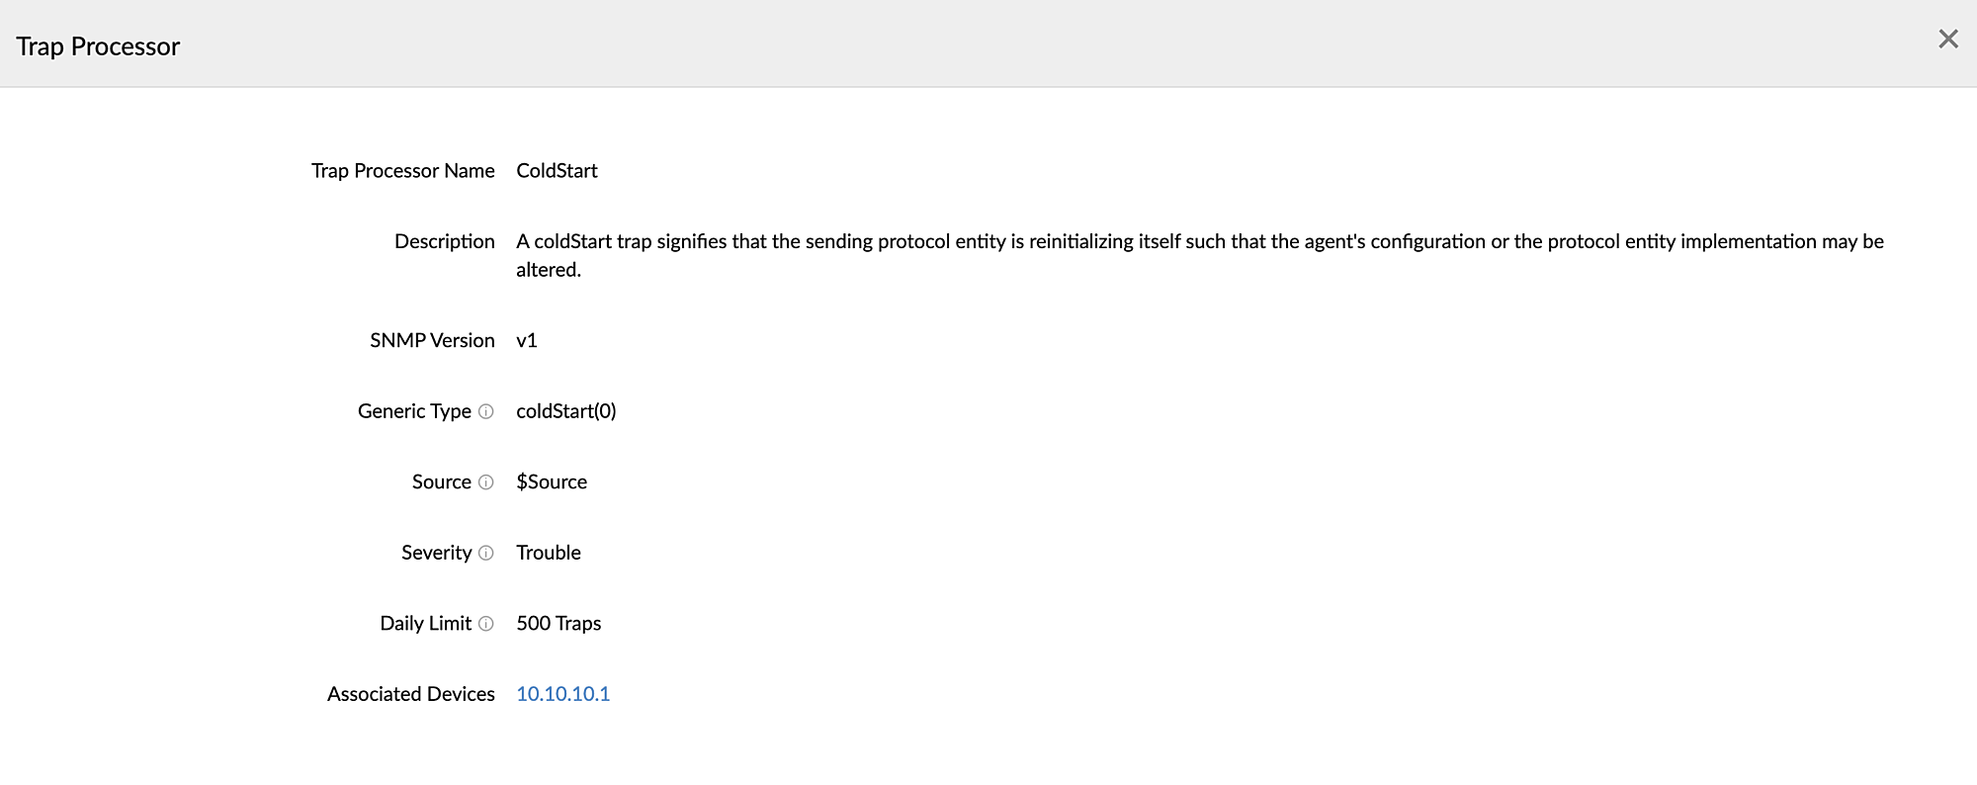Click the Trap Processor dialog title
Viewport: 1977px width, 785px height.
[x=98, y=46]
